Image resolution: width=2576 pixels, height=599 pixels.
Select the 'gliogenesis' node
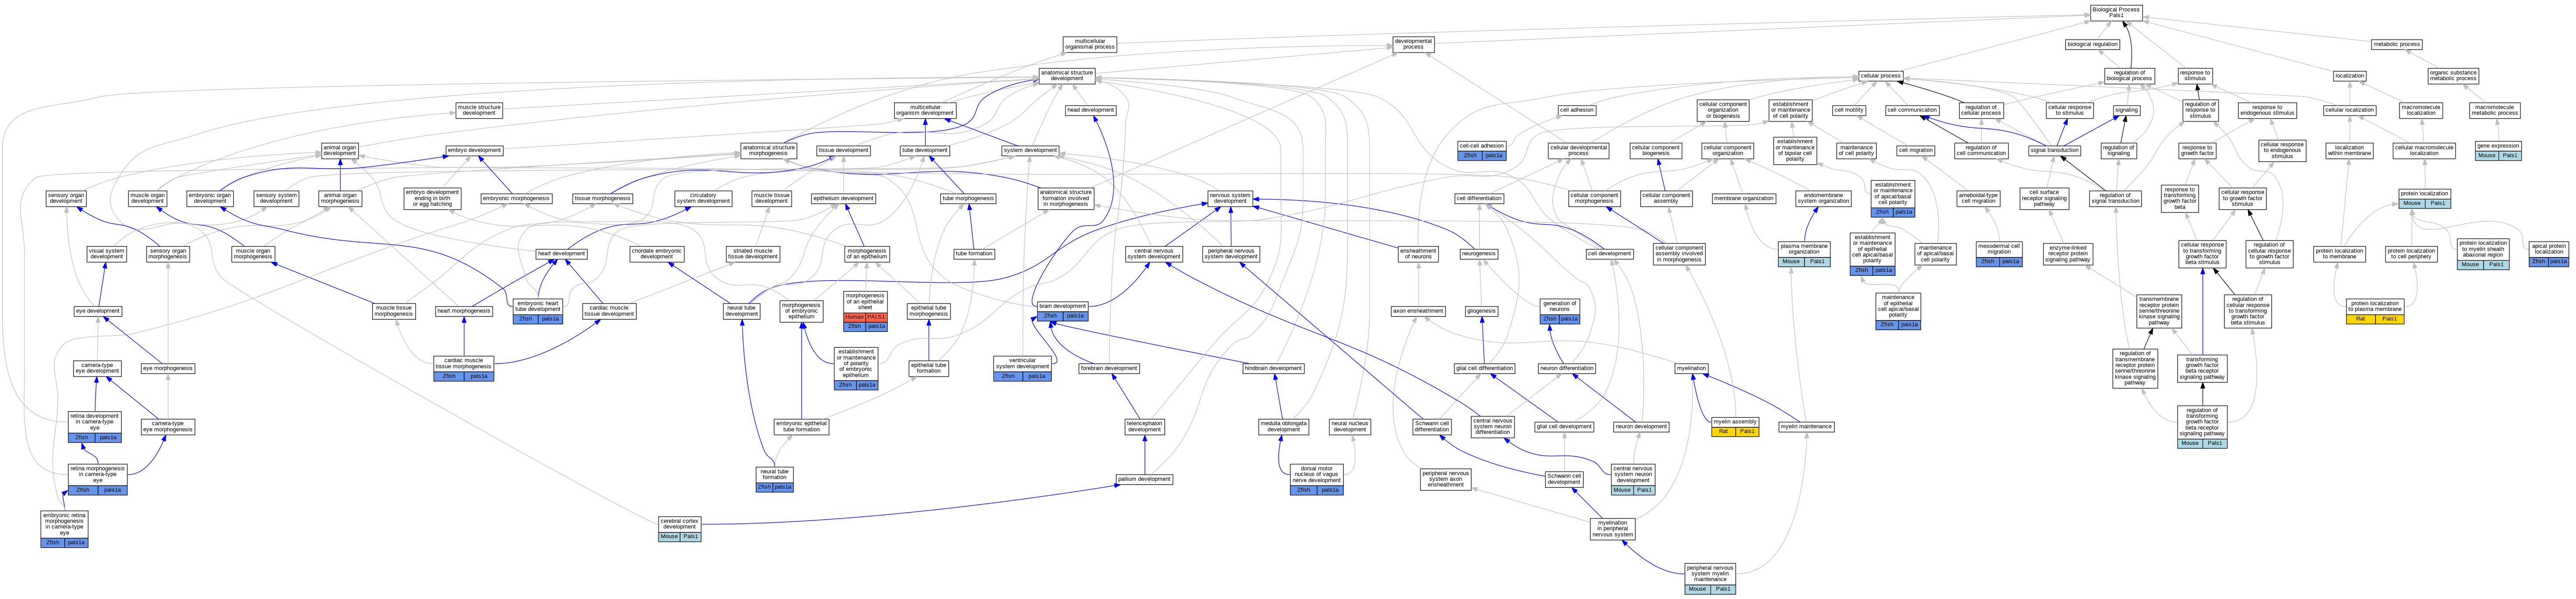pos(1481,311)
